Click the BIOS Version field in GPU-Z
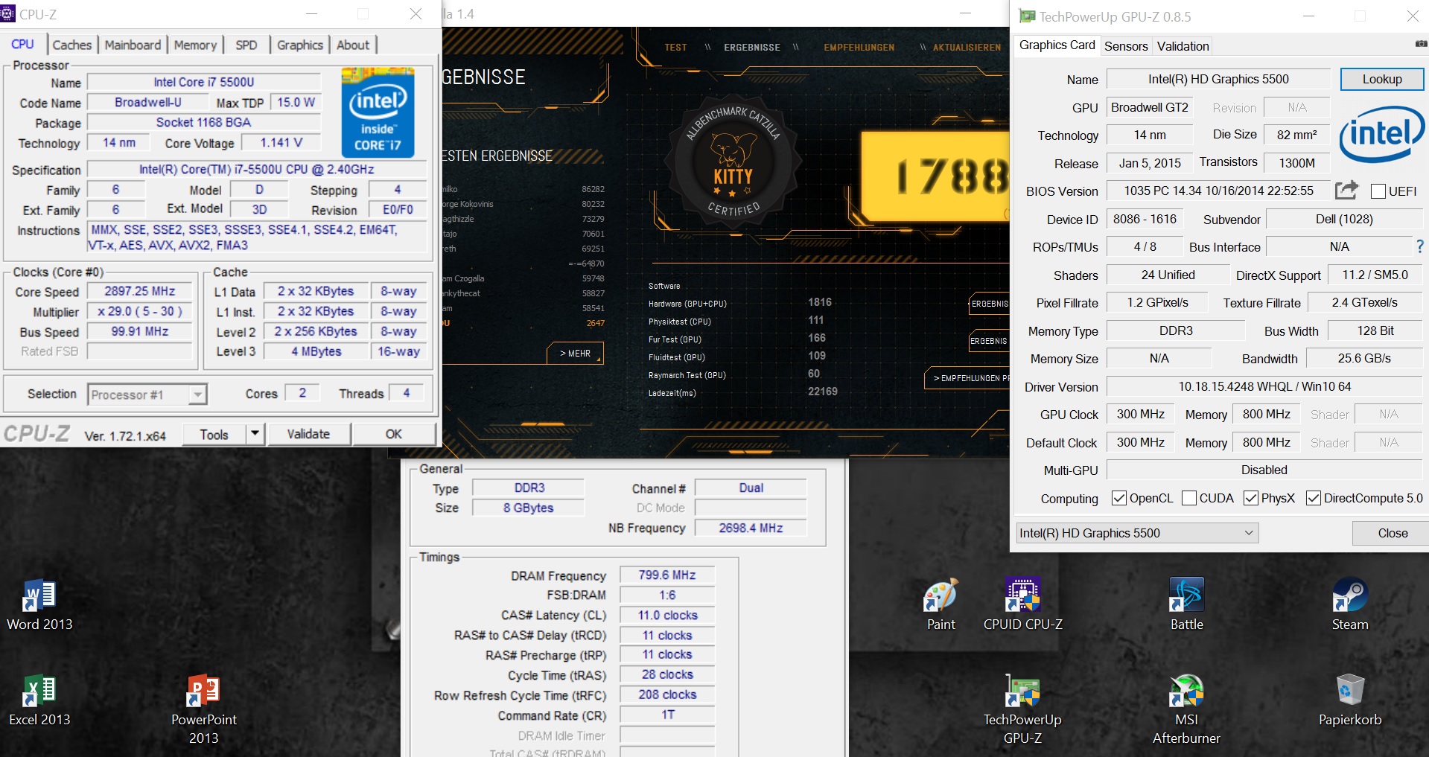Image resolution: width=1429 pixels, height=757 pixels. [1218, 191]
